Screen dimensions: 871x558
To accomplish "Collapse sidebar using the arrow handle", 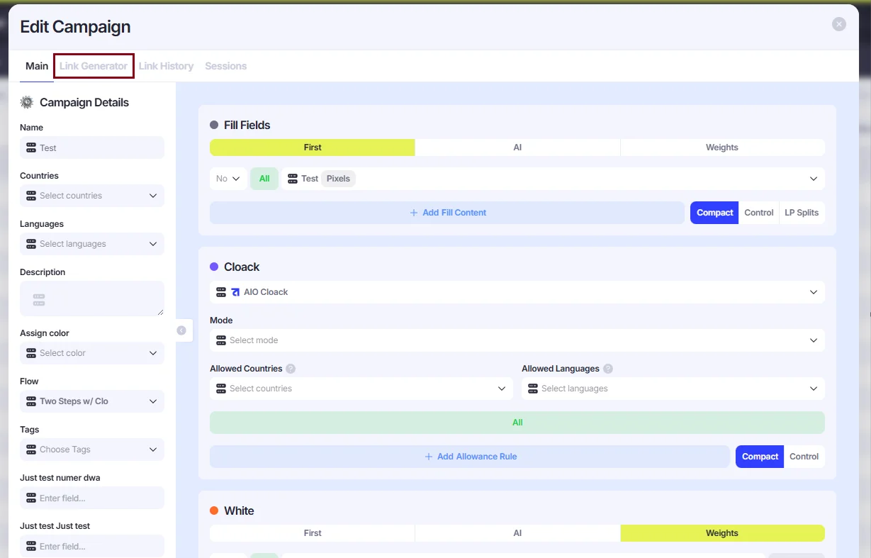I will click(181, 330).
